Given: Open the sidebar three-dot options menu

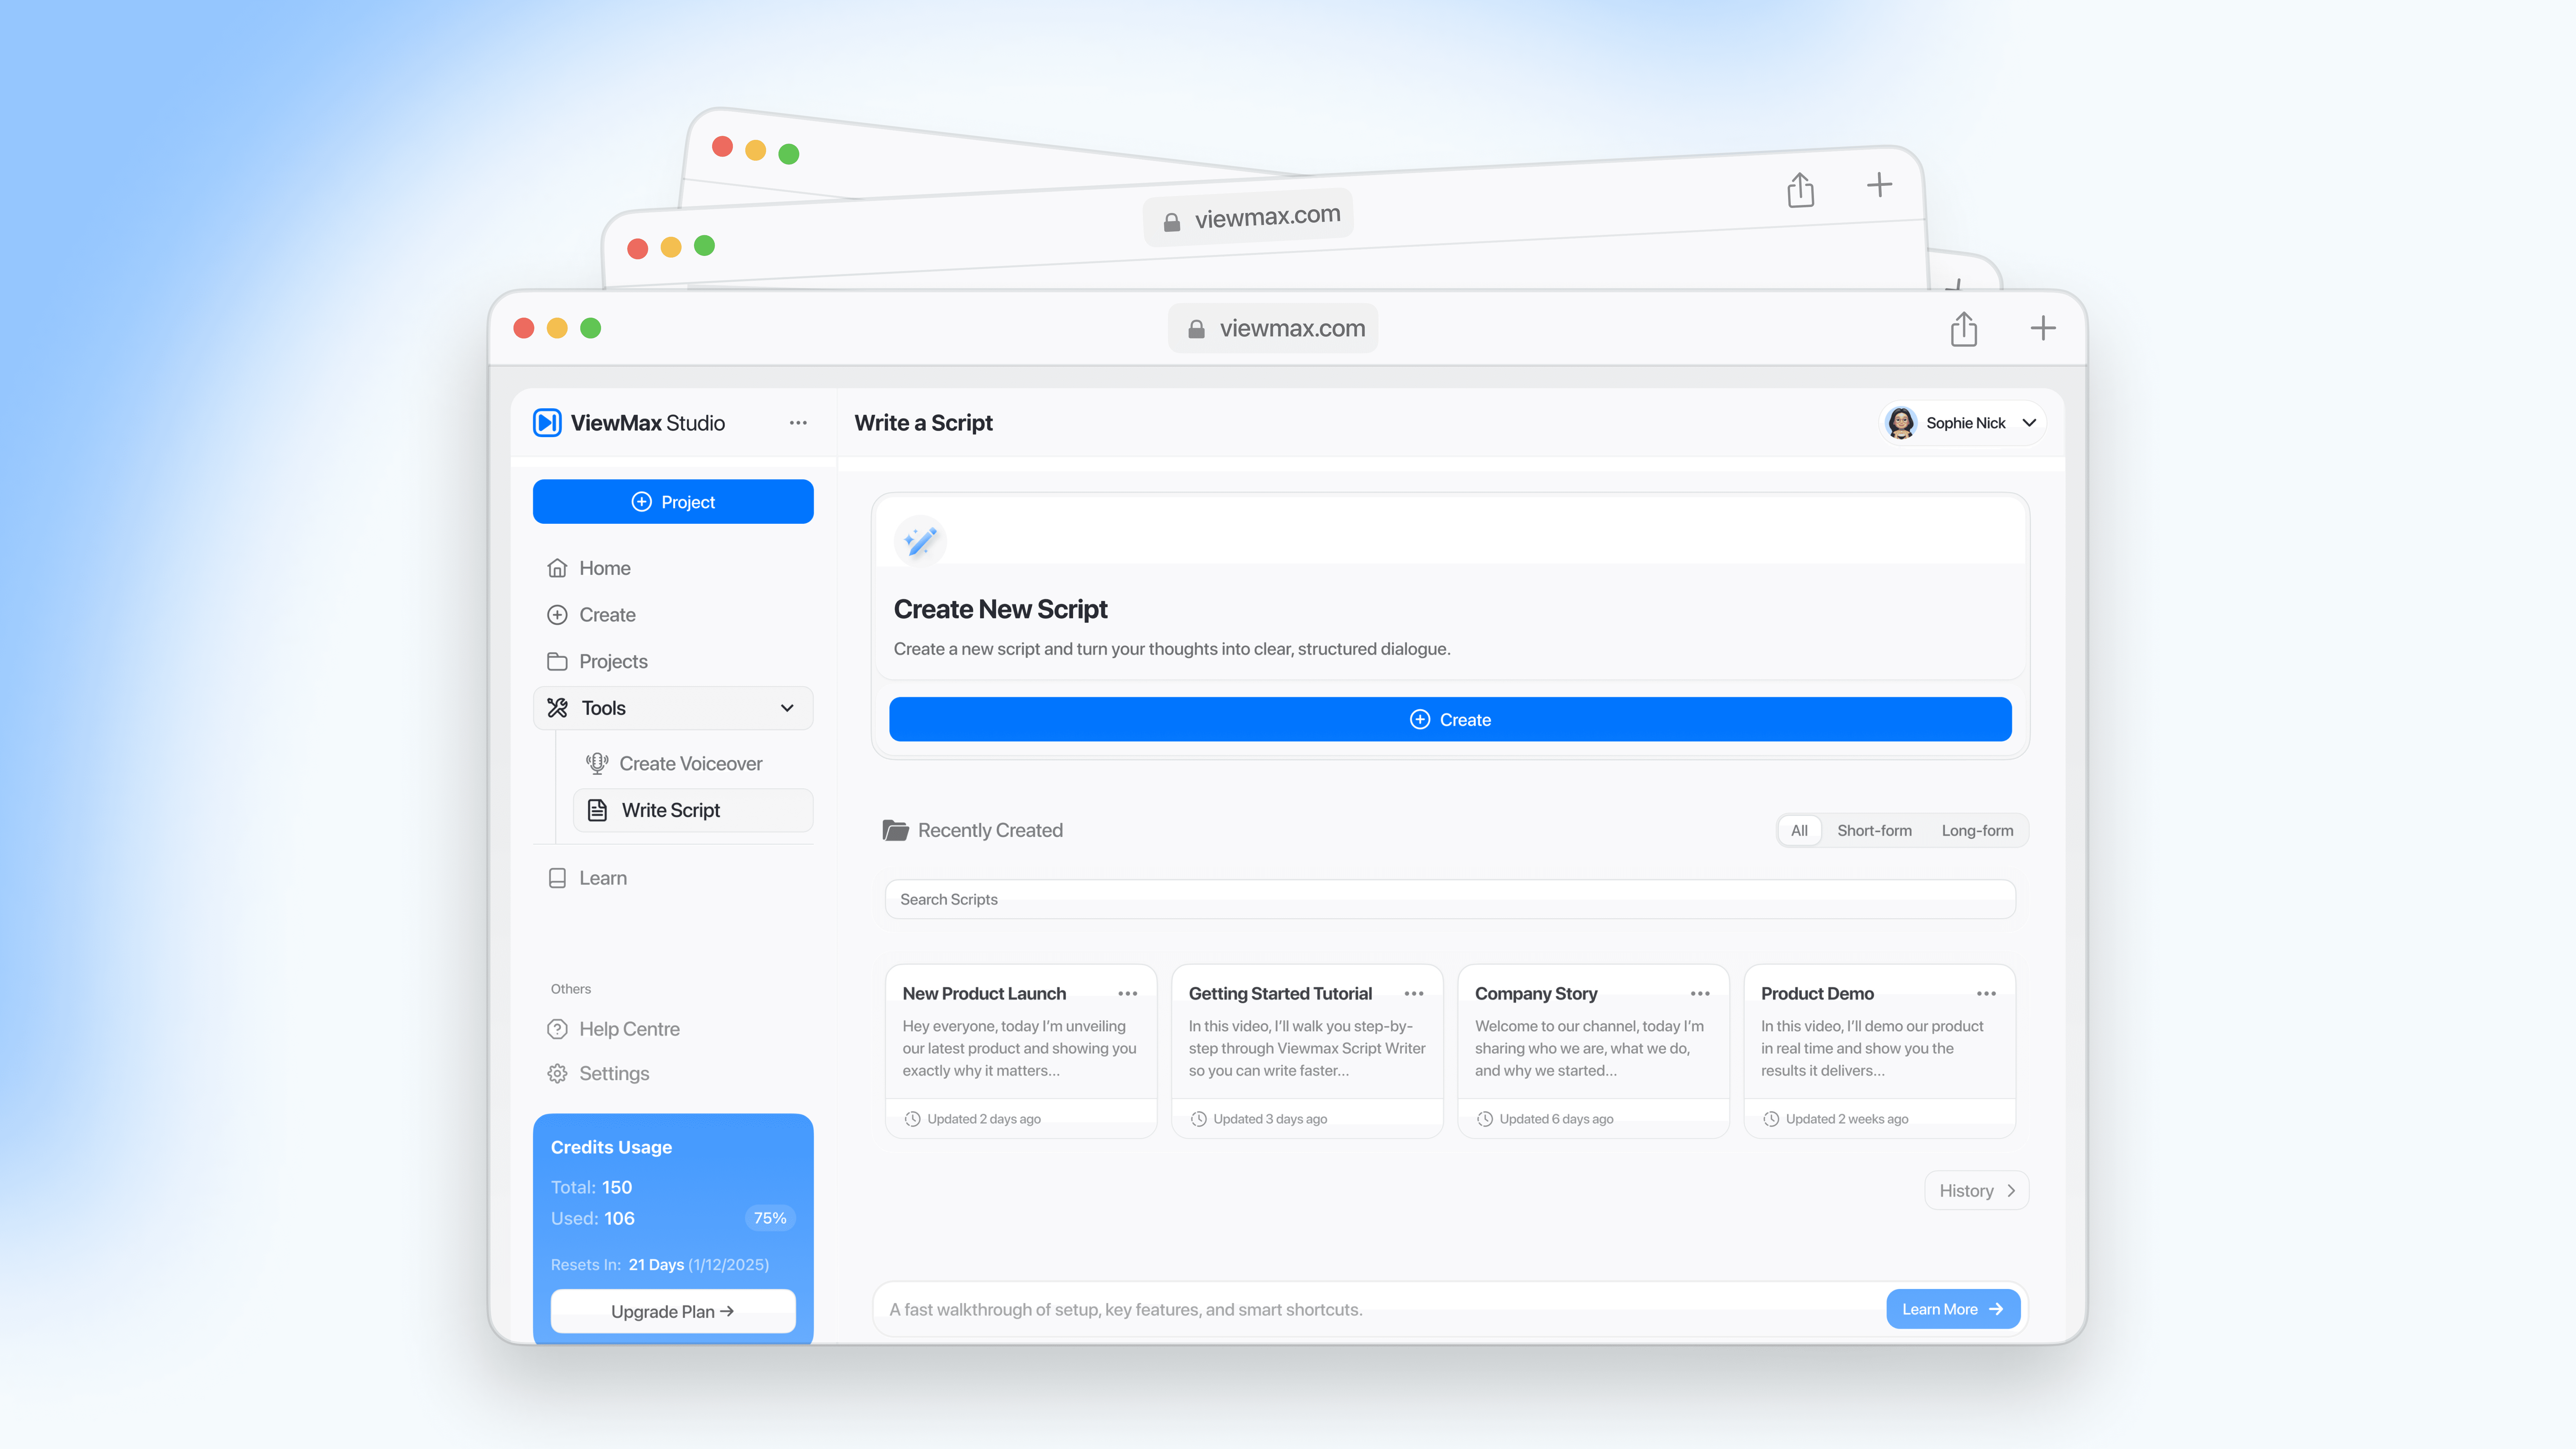Looking at the screenshot, I should (x=798, y=423).
